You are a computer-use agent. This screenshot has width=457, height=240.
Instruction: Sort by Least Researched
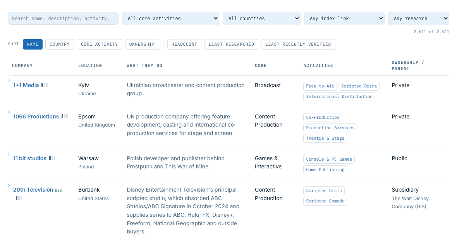pos(231,44)
